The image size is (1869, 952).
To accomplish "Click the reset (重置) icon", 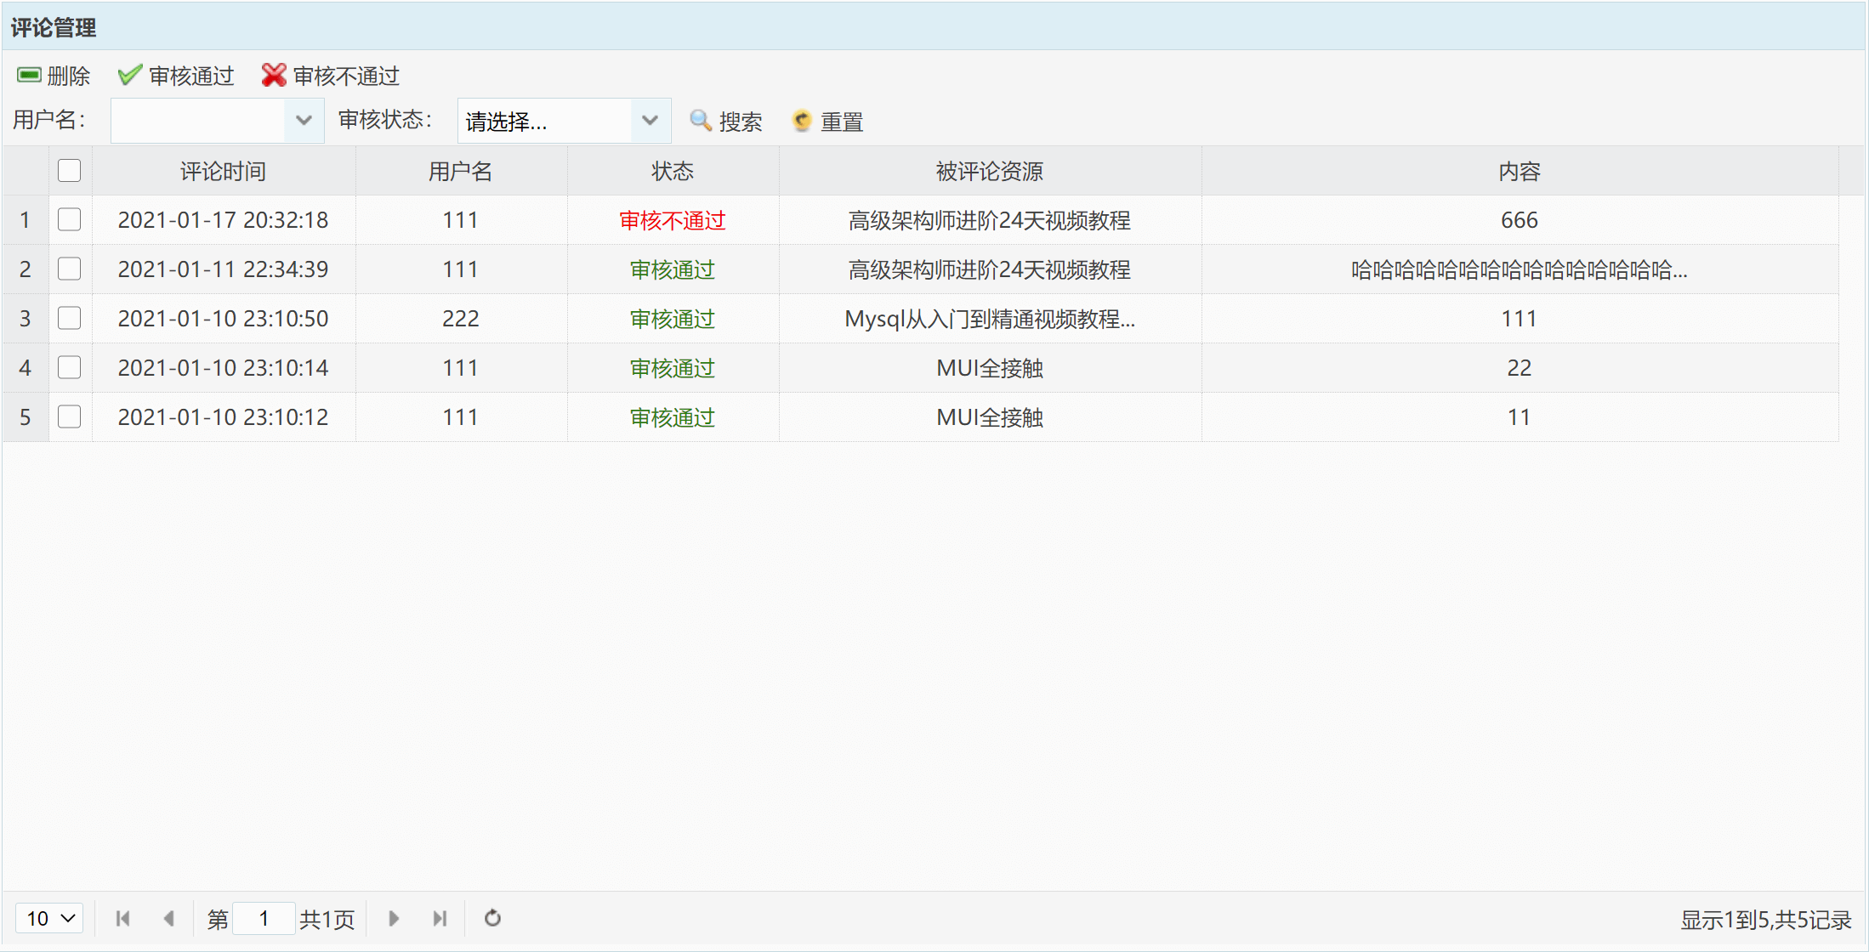I will (801, 121).
